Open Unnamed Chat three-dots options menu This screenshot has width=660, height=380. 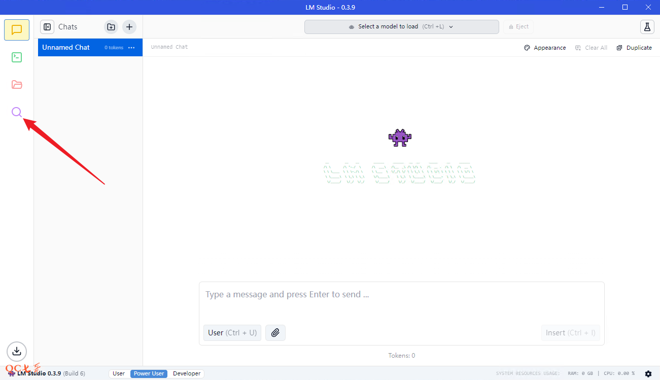131,48
